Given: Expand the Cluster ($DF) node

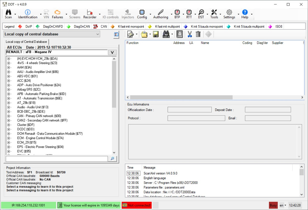Looking at the screenshot, I should [x=8, y=125].
